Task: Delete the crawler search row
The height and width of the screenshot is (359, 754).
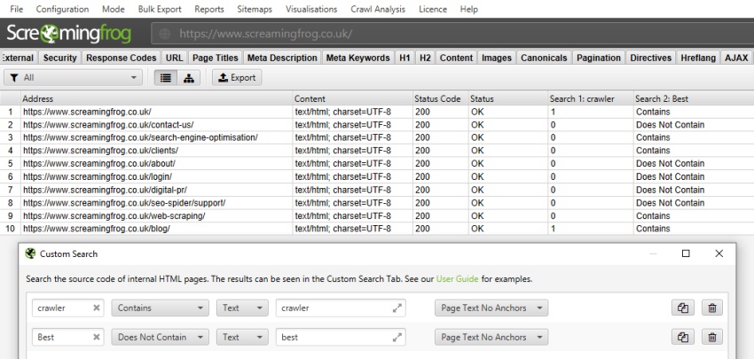Action: tap(712, 308)
